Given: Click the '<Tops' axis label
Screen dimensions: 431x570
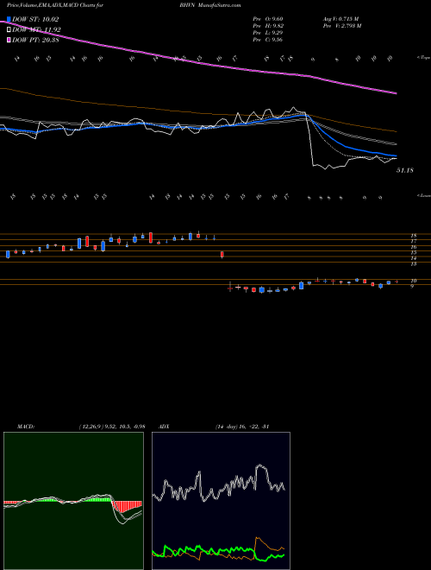Looking at the screenshot, I should (423, 58).
